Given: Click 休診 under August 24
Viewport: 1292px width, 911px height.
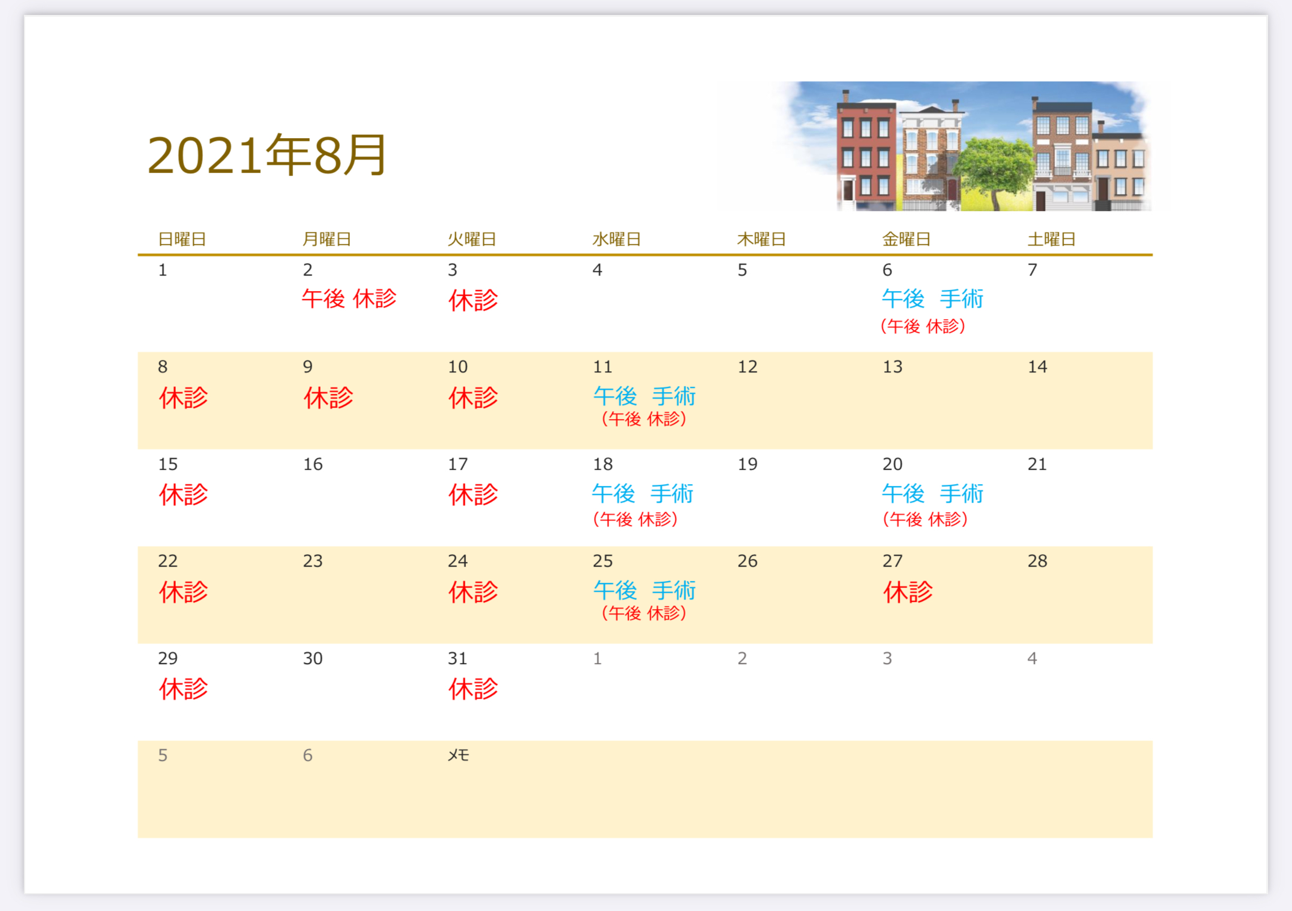Looking at the screenshot, I should coord(473,592).
